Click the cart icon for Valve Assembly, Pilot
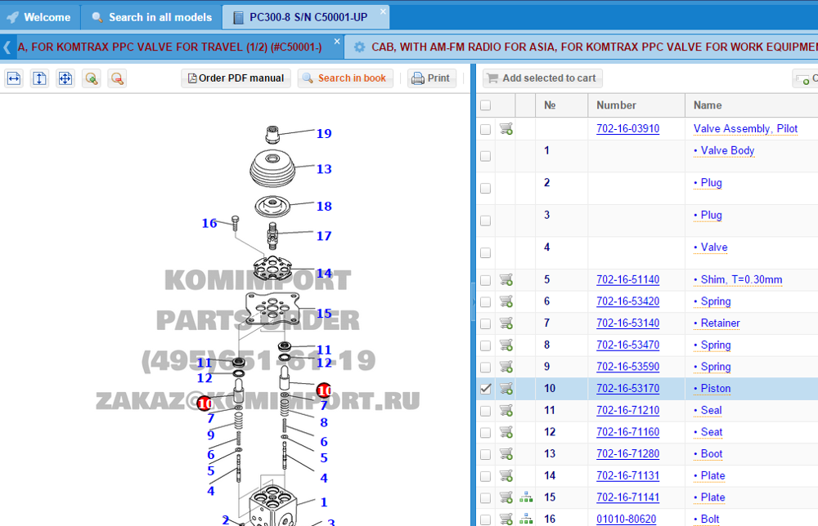This screenshot has height=526, width=818. coord(506,129)
